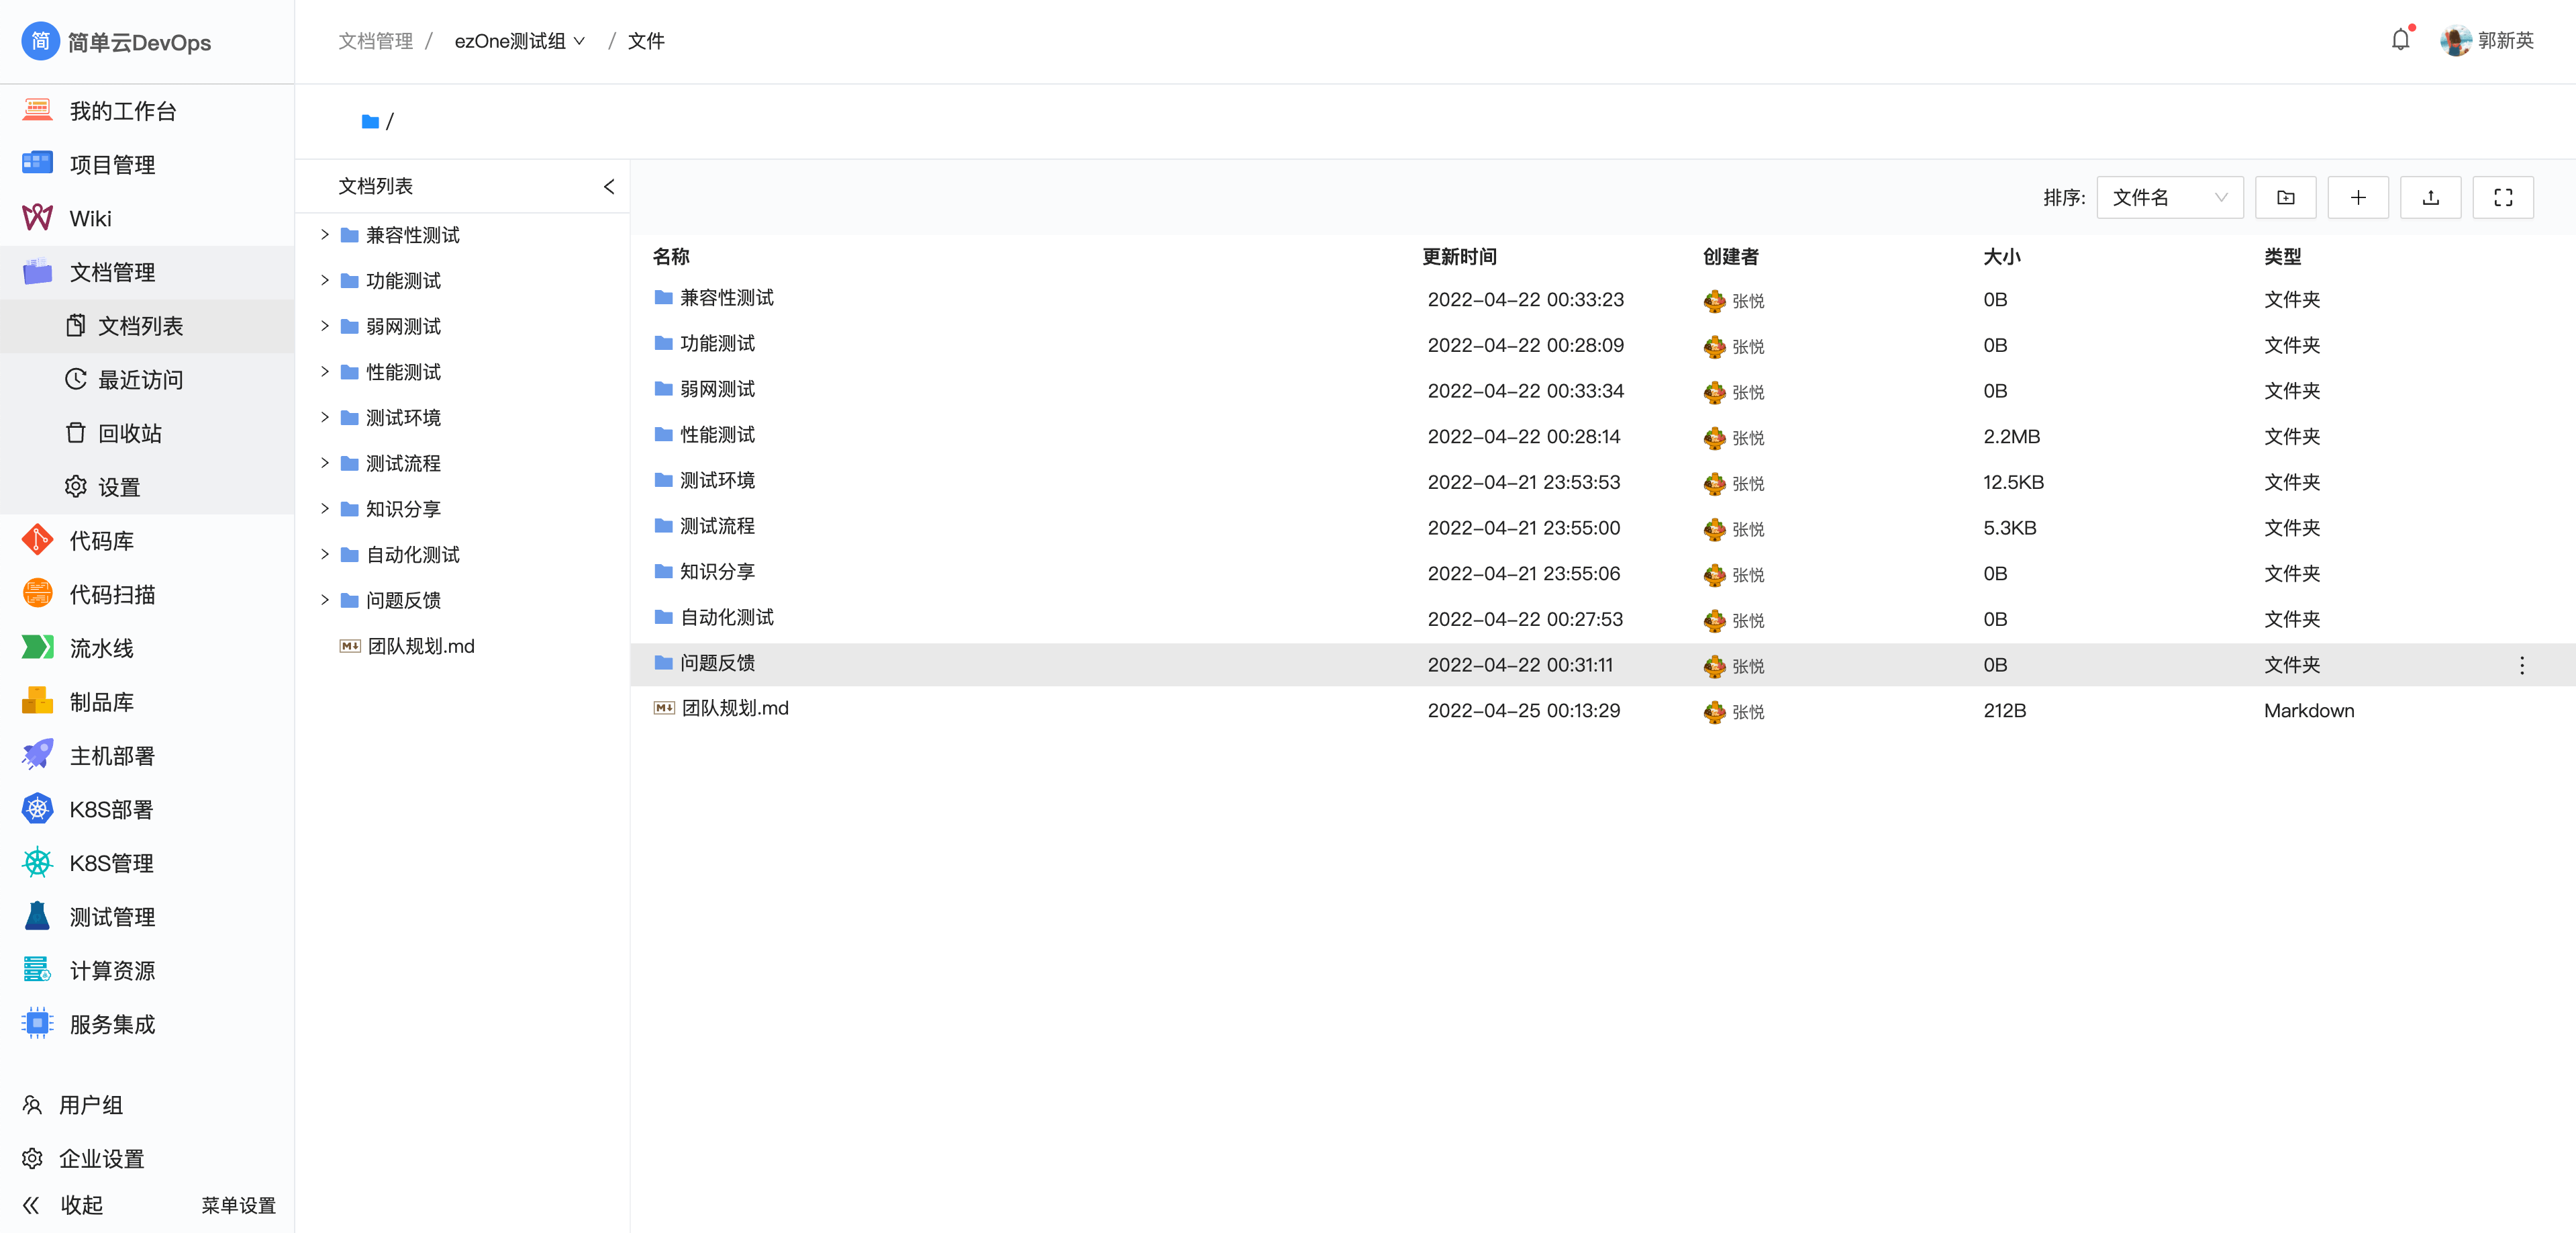Expand 性能测试 folder in tree

tap(324, 371)
